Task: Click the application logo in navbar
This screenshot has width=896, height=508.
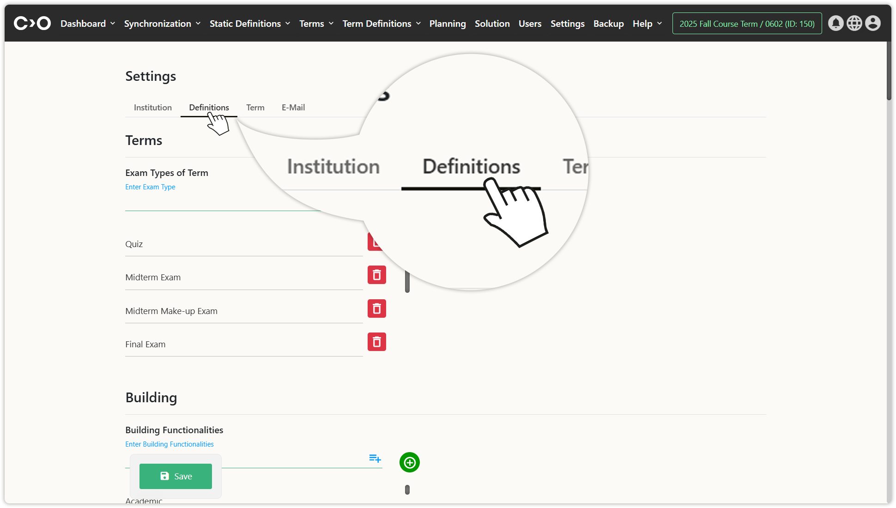Action: click(32, 23)
